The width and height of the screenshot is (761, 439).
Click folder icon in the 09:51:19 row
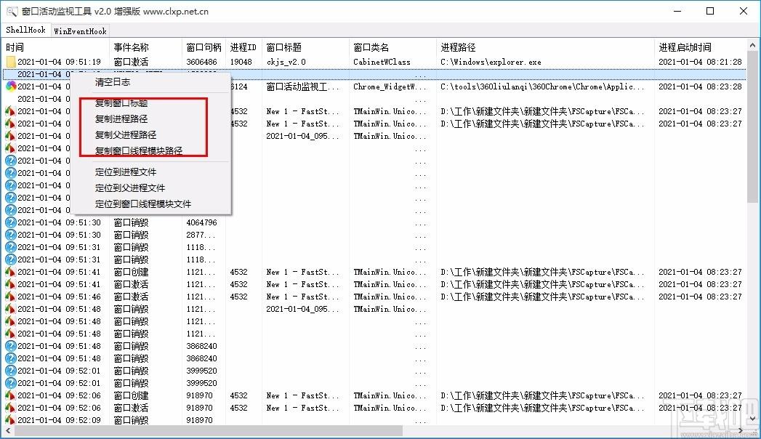coord(11,62)
